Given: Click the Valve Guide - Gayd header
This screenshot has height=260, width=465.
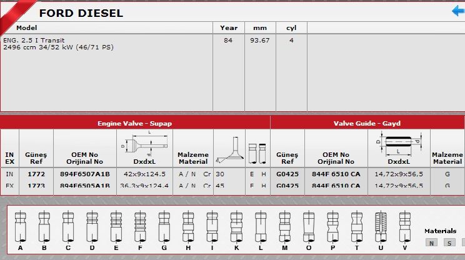Looking at the screenshot, I should 367,123.
